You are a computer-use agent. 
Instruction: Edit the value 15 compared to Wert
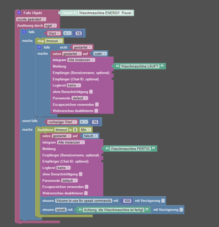coord(79,33)
